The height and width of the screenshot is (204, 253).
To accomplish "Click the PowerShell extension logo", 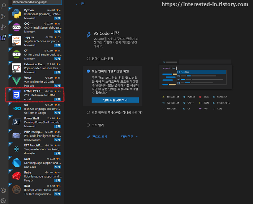I will 17,122.
